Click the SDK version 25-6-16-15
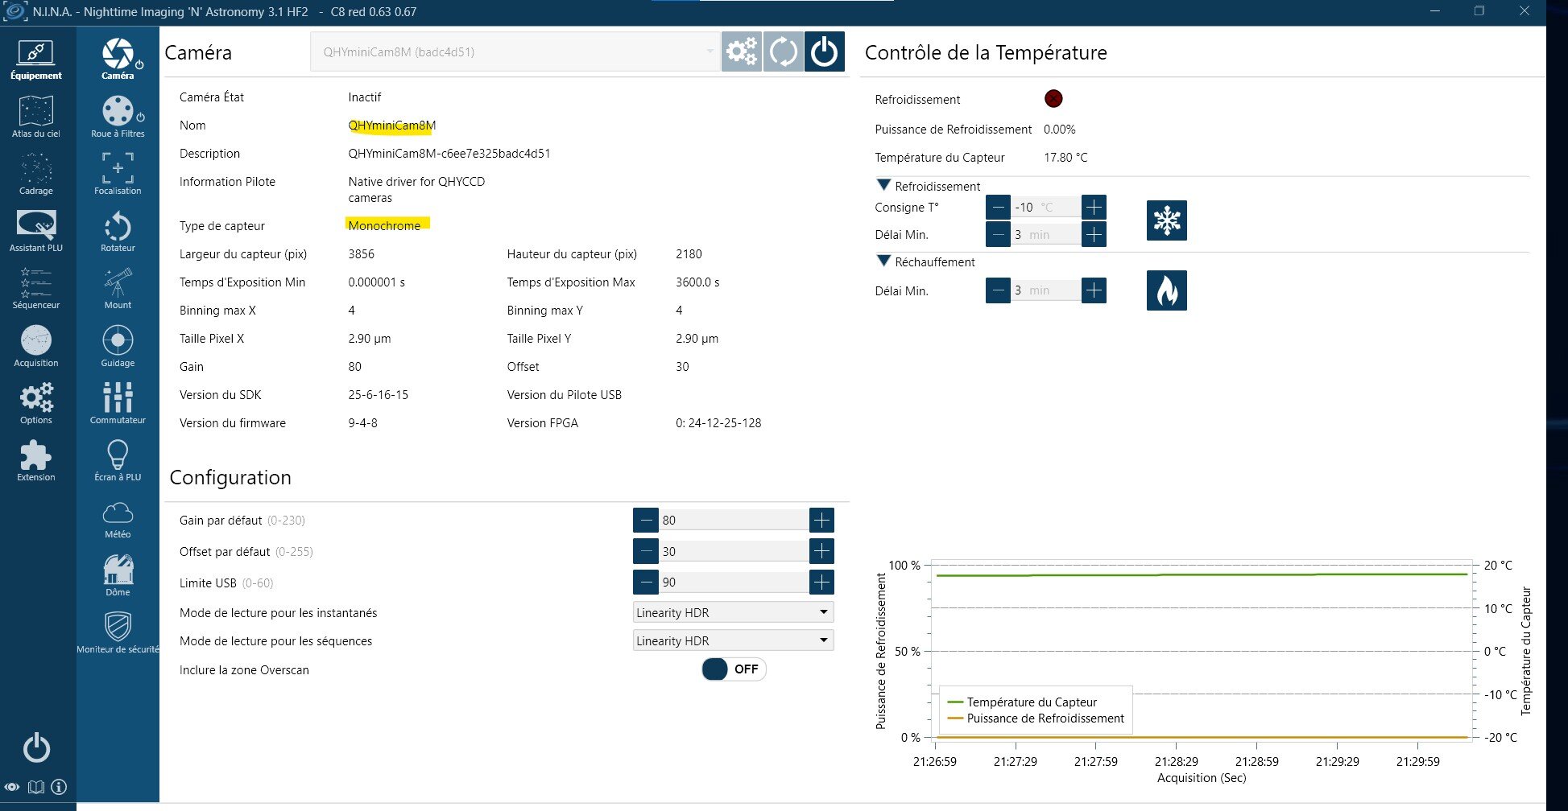 (x=379, y=395)
